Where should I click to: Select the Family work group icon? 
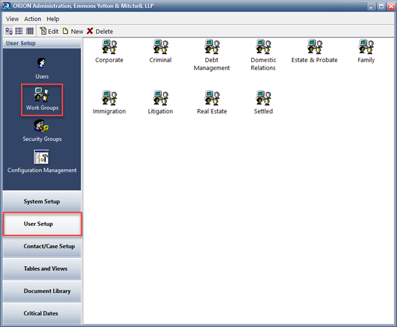coord(366,47)
